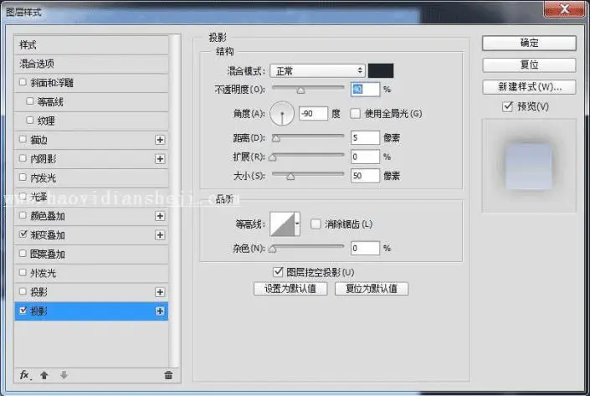Enable the 斜面和浮雕 checkbox
This screenshot has height=396, width=590.
23,82
